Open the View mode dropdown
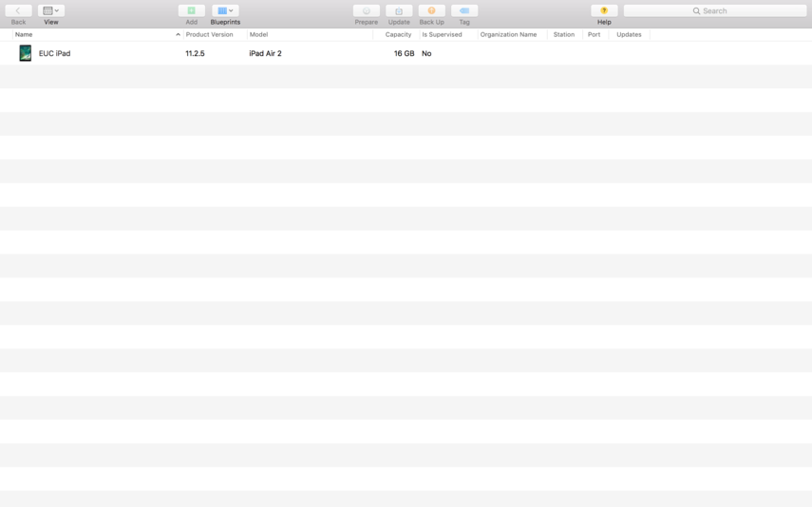The image size is (812, 507). 51,10
